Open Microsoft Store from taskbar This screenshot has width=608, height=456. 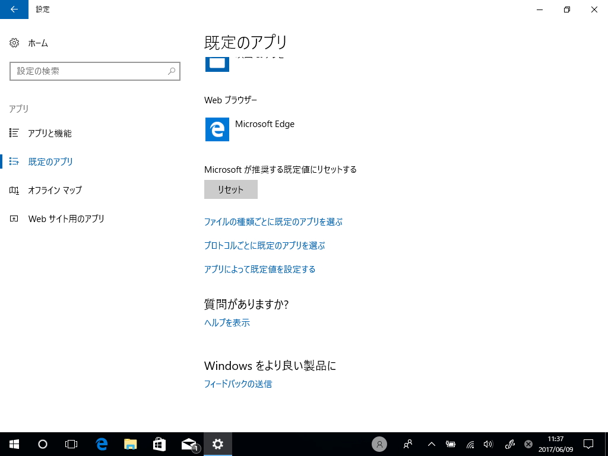point(159,444)
